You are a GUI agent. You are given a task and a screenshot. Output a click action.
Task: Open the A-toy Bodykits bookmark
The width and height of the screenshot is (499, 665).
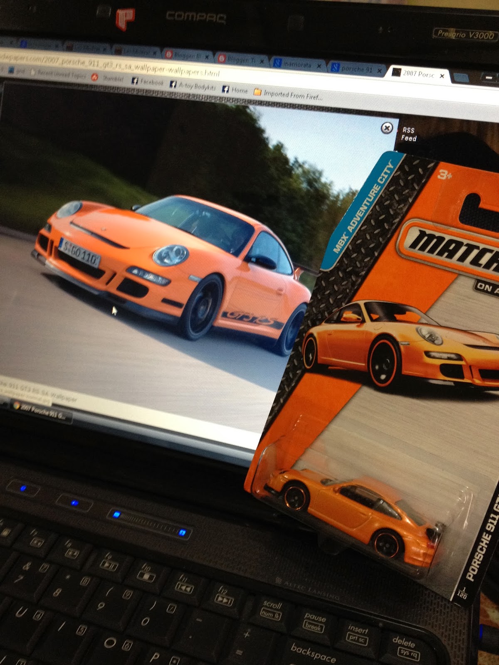tap(193, 86)
